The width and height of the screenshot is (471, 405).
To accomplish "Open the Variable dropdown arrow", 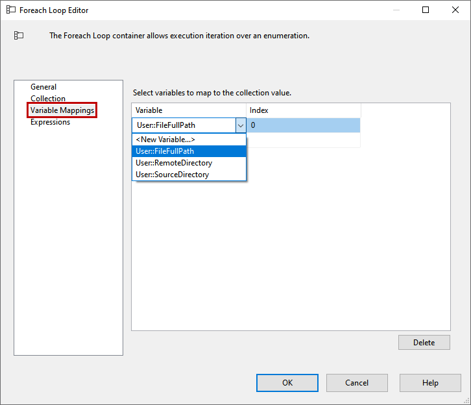I will click(240, 125).
